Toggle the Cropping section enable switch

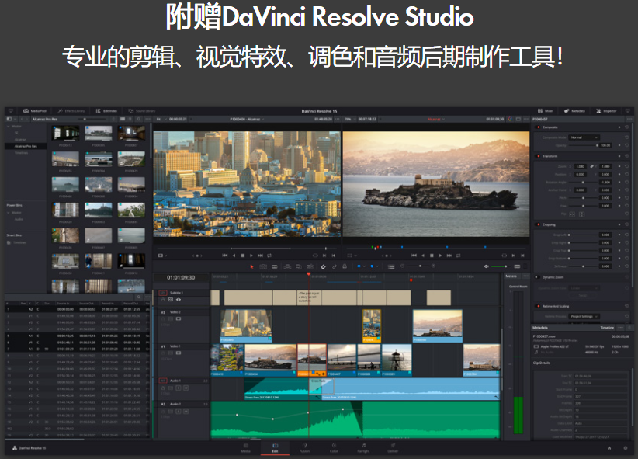[x=538, y=224]
